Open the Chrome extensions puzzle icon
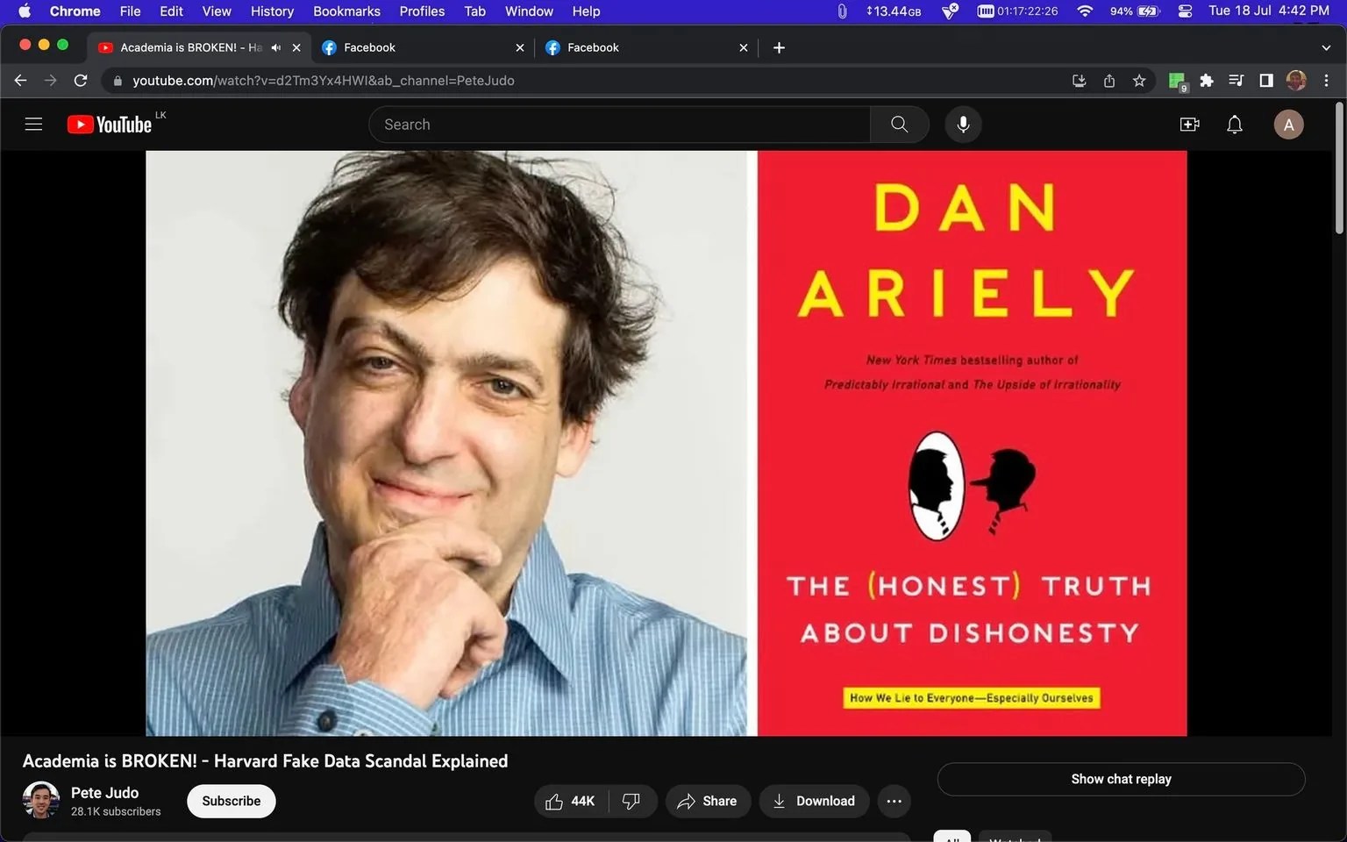The height and width of the screenshot is (842, 1347). 1207,80
